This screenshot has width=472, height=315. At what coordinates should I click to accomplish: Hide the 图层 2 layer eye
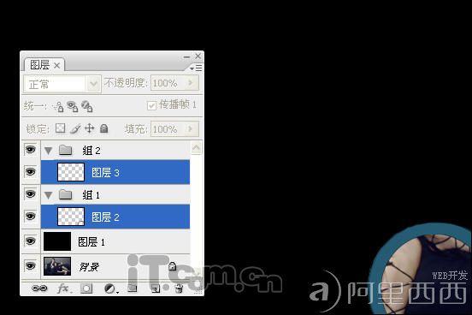[31, 216]
